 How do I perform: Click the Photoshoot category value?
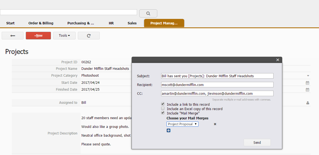(90, 76)
